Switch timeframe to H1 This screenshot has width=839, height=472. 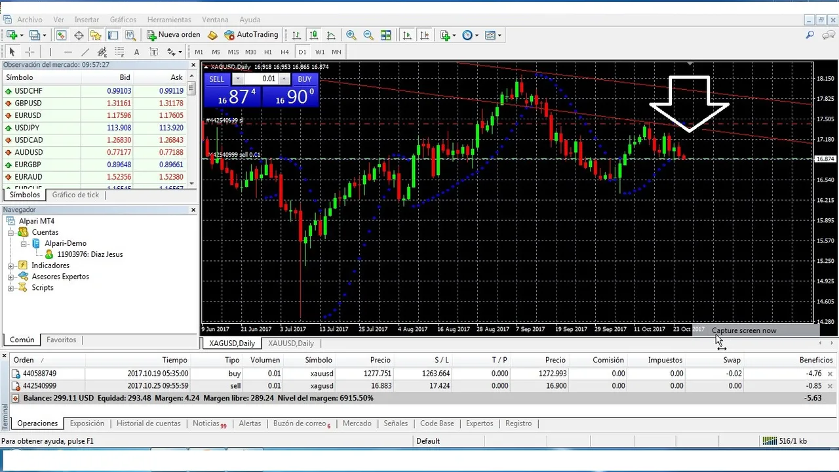click(x=268, y=52)
